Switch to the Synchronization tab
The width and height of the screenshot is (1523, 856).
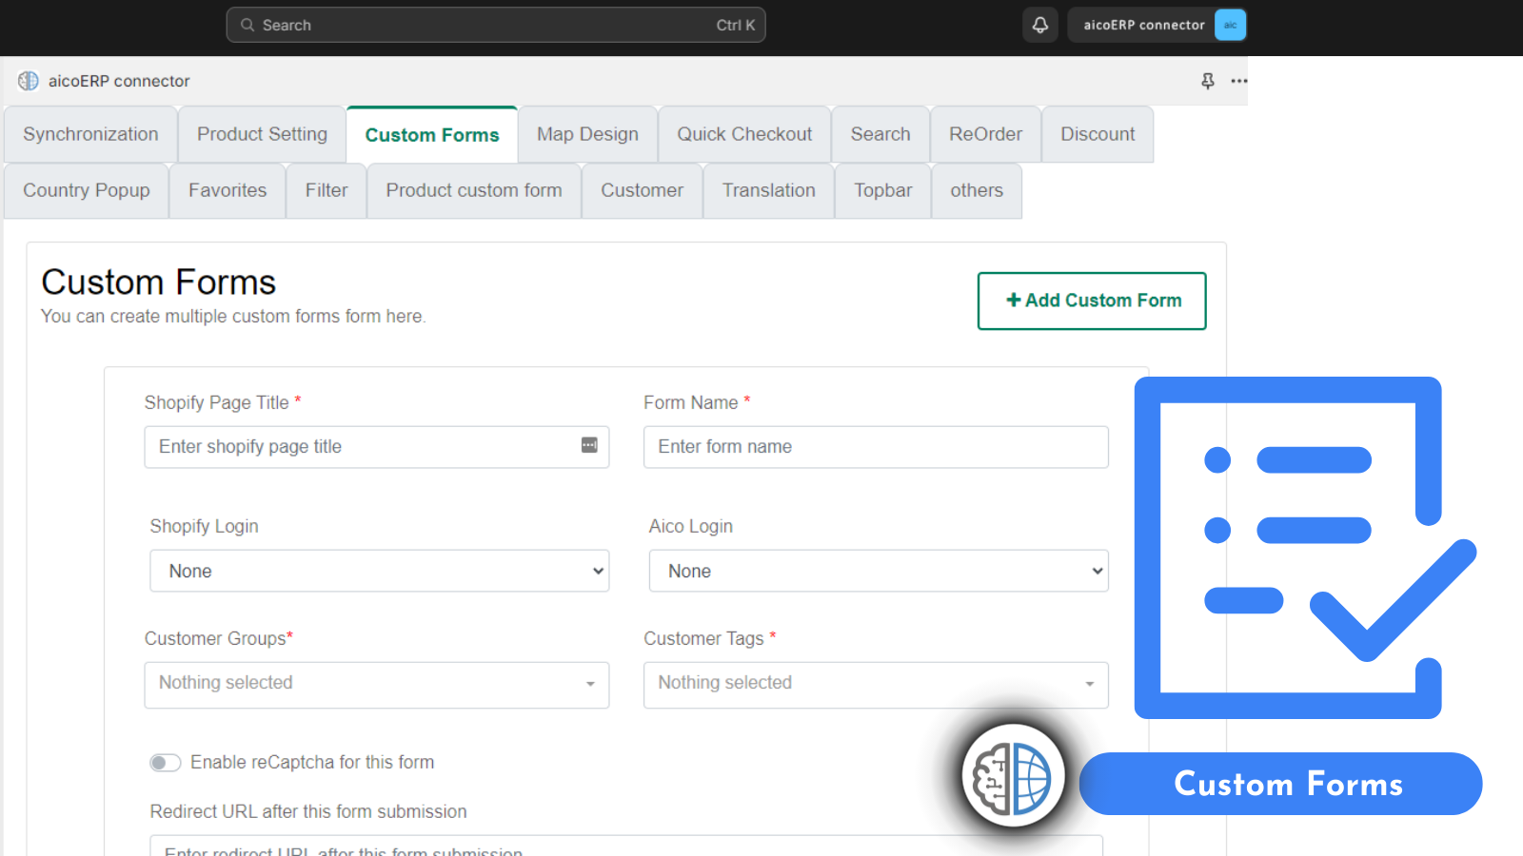[x=90, y=134]
